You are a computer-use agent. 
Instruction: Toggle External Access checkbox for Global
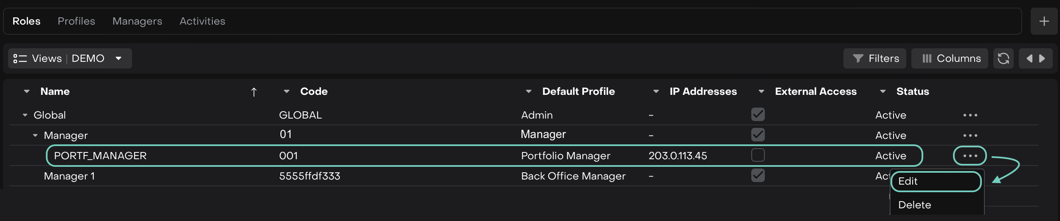click(758, 114)
